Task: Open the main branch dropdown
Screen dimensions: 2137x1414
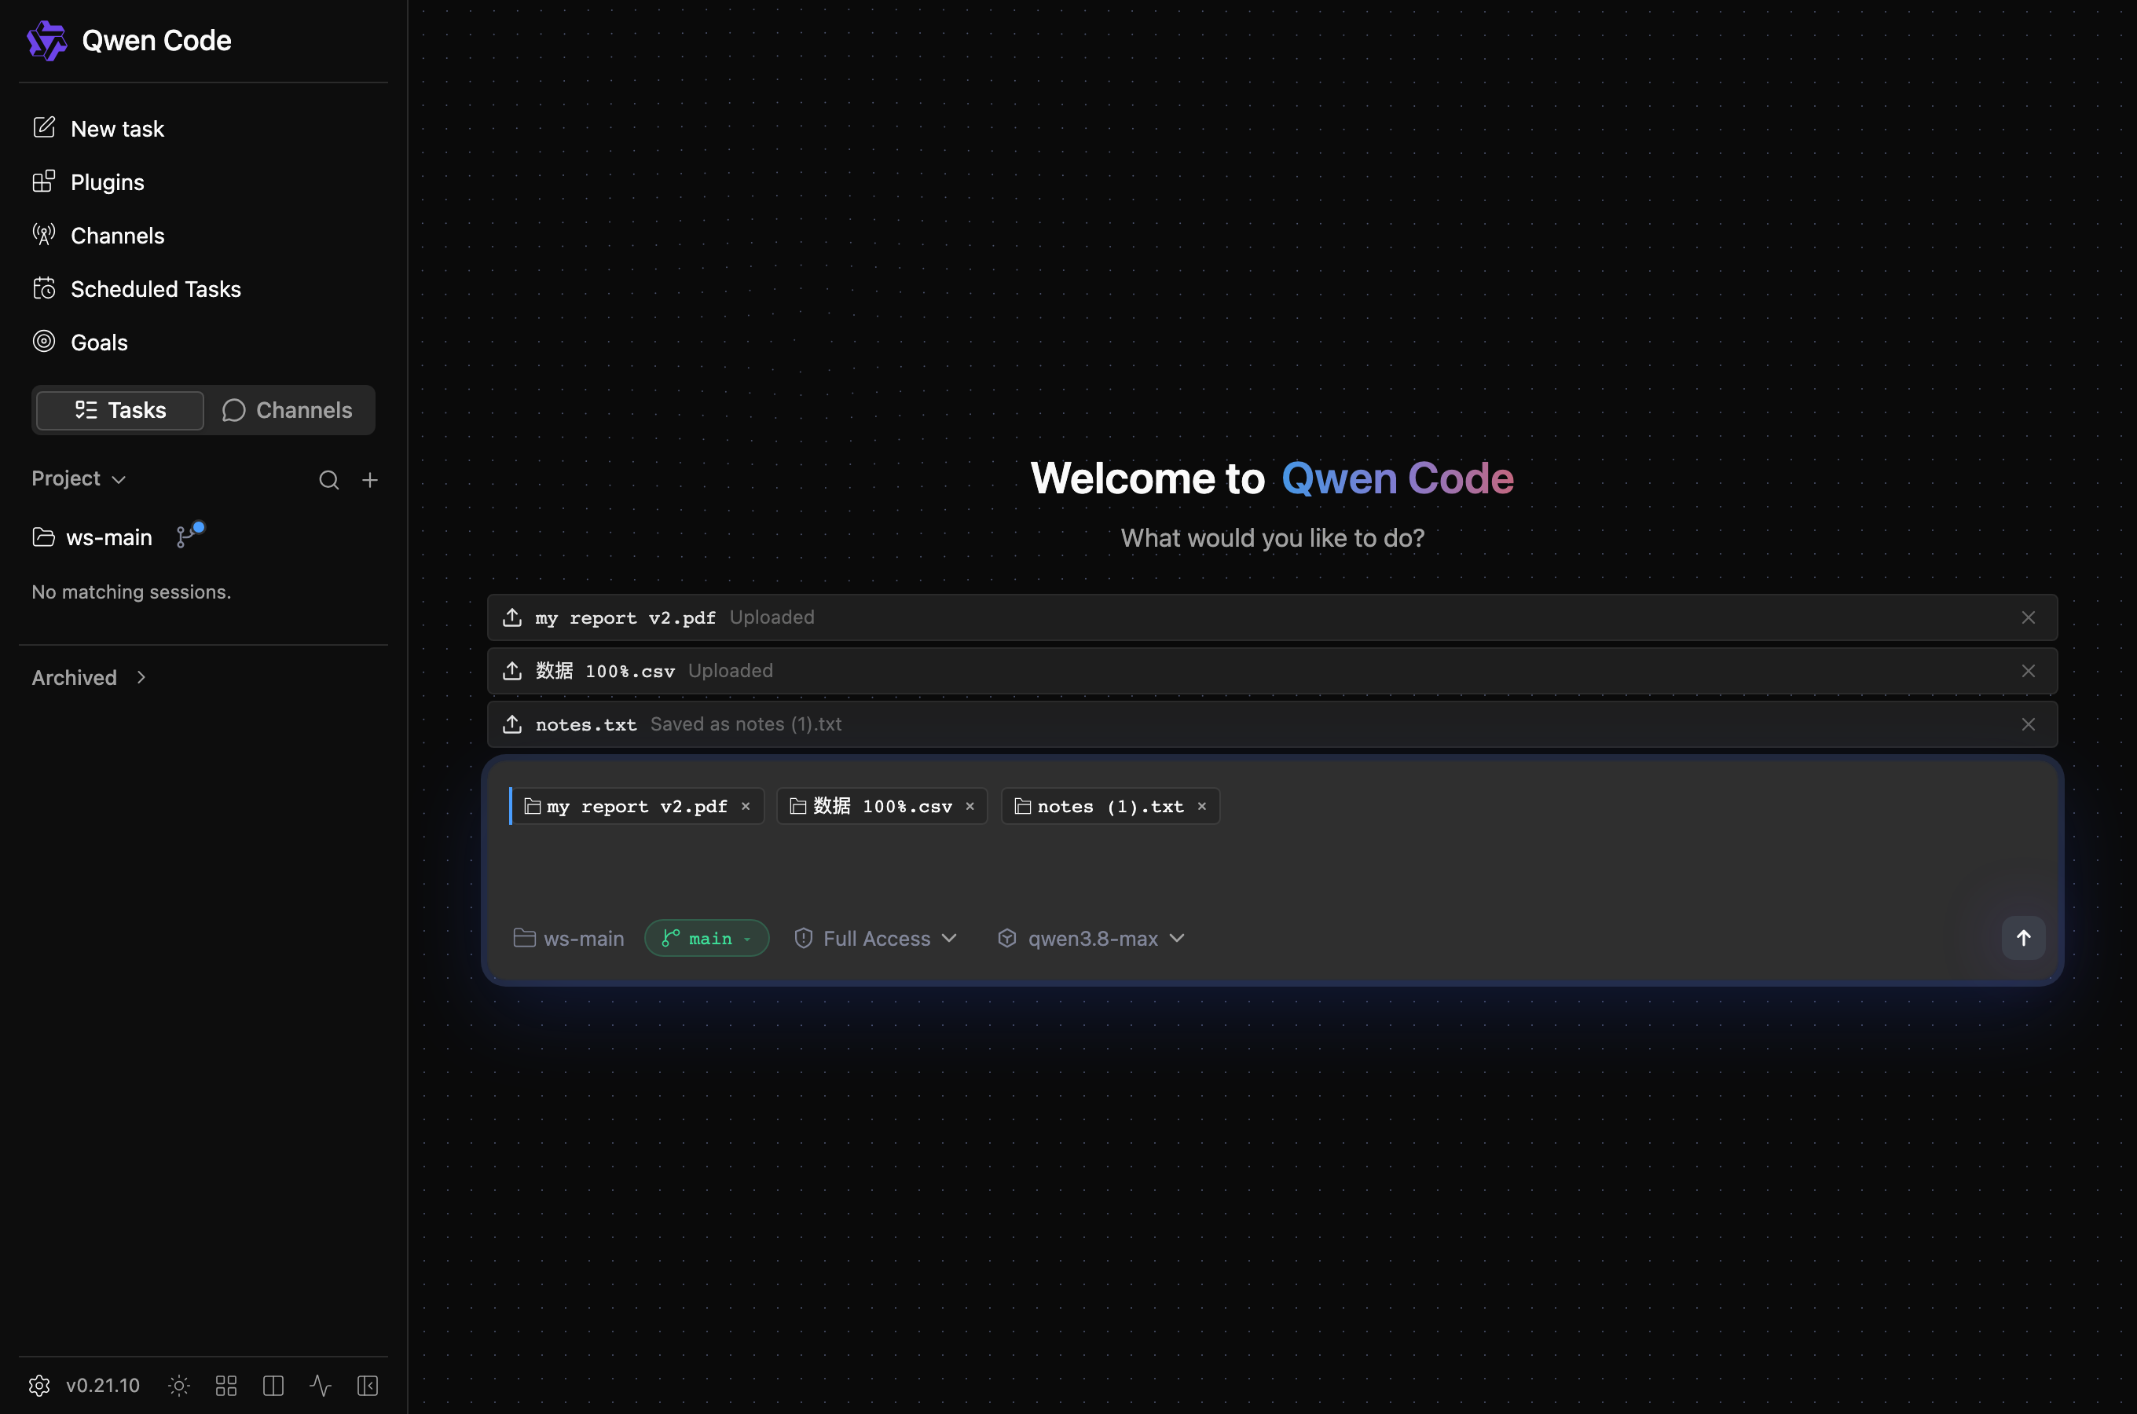Action: [x=707, y=939]
